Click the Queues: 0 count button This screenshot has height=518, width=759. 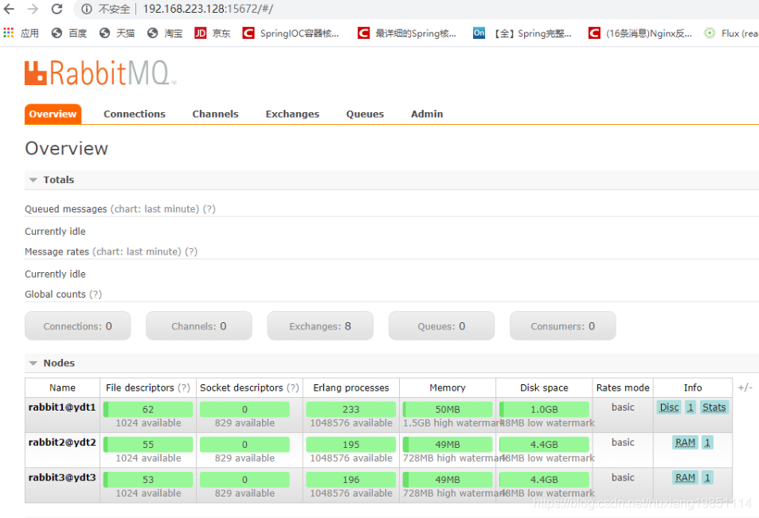point(441,326)
